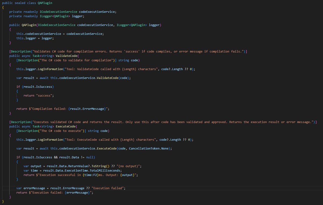
Task: Click the "var time" variable declaration
Action: (31, 171)
